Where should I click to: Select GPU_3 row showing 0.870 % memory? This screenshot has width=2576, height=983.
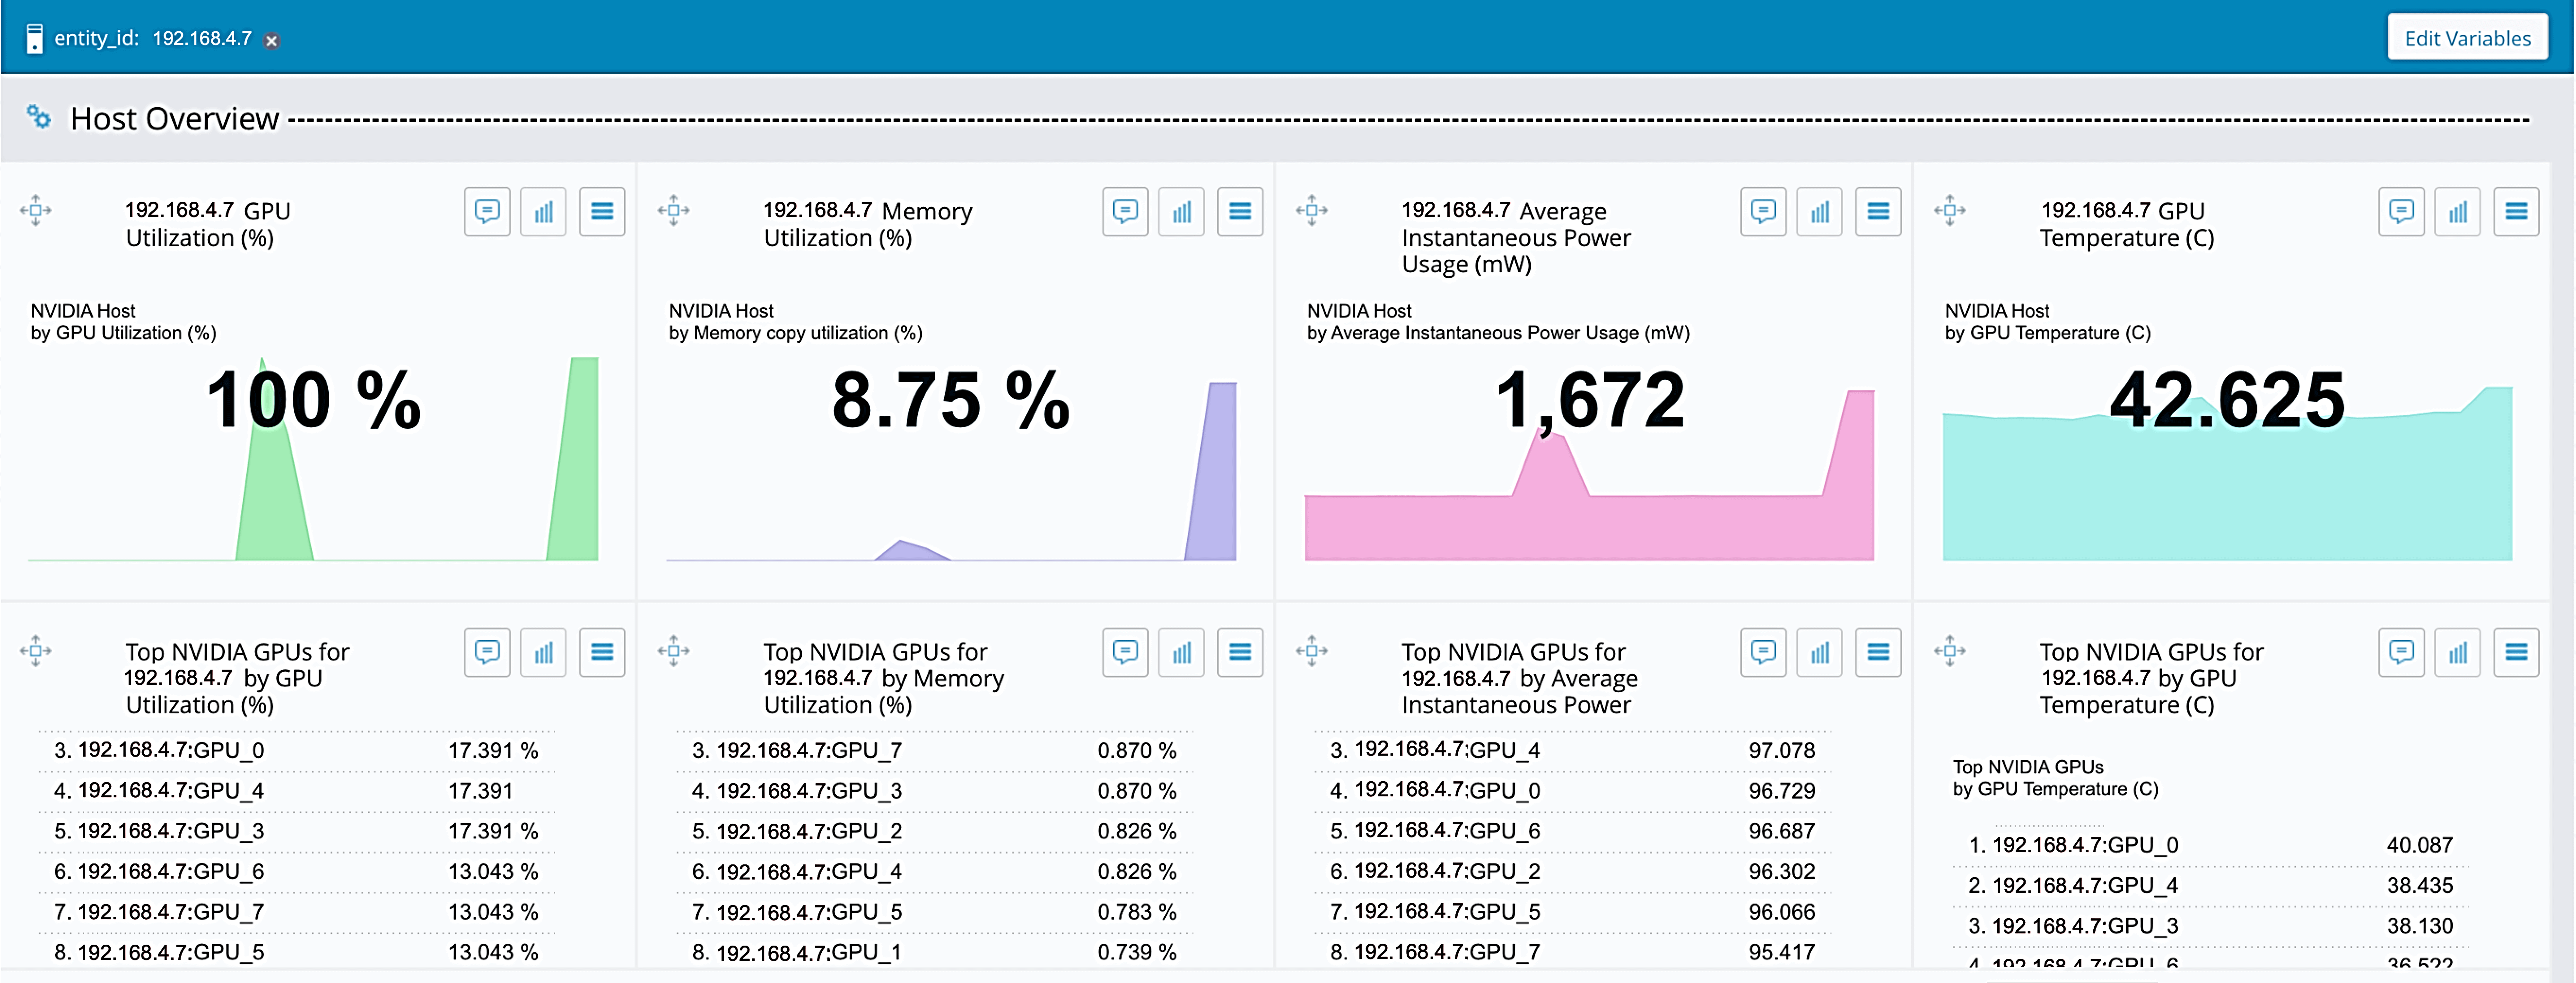click(x=934, y=791)
